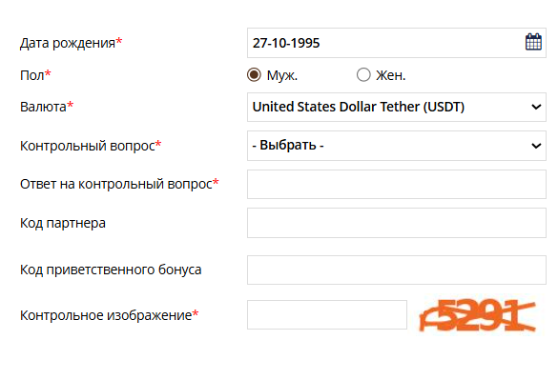
Task: Expand the Контрольный вопрос dropdown showing Выбрать
Action: [397, 146]
